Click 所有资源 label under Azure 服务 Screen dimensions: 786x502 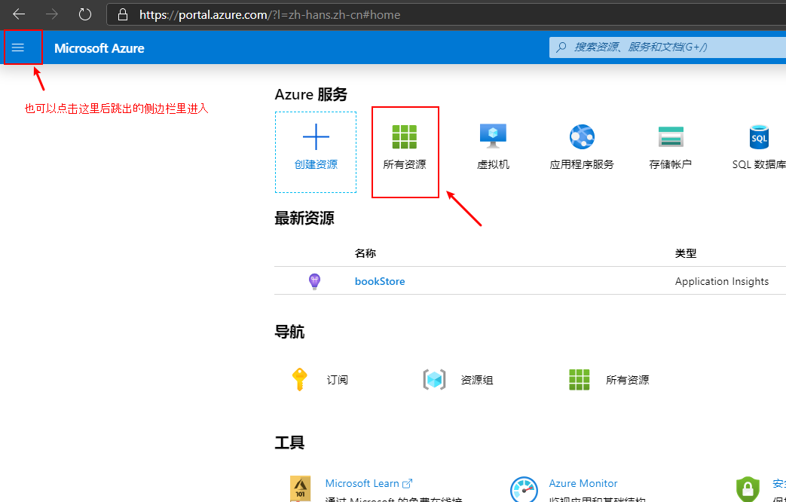pos(405,164)
